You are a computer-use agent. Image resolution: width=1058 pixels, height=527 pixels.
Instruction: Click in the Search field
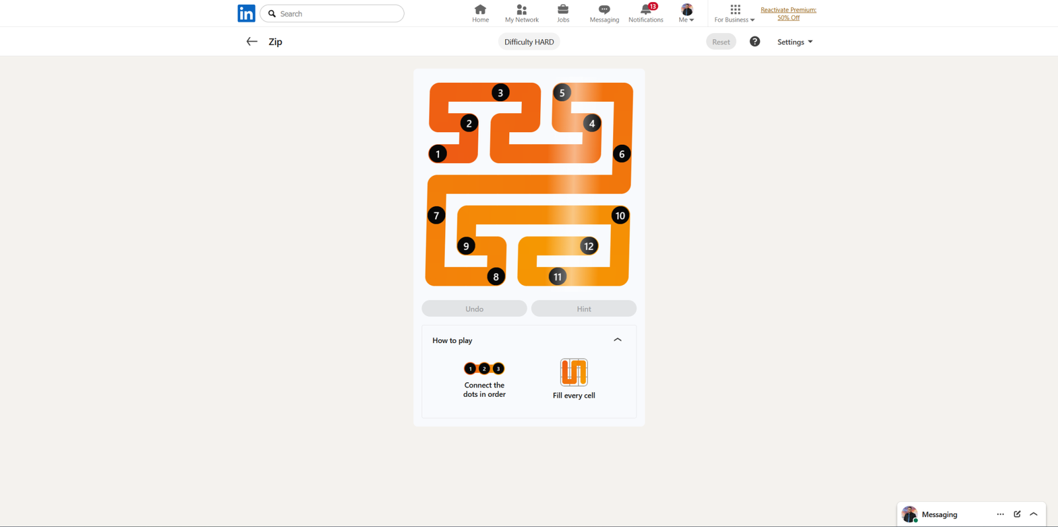[337, 13]
